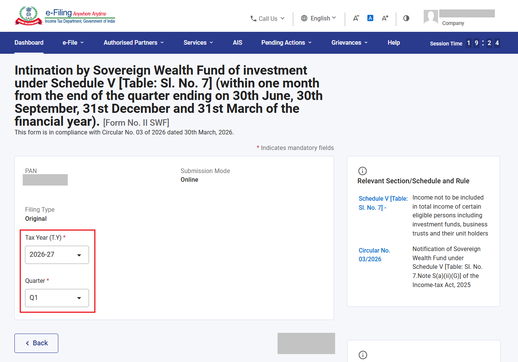
Task: Click the info icon in the lower card
Action: (x=363, y=355)
